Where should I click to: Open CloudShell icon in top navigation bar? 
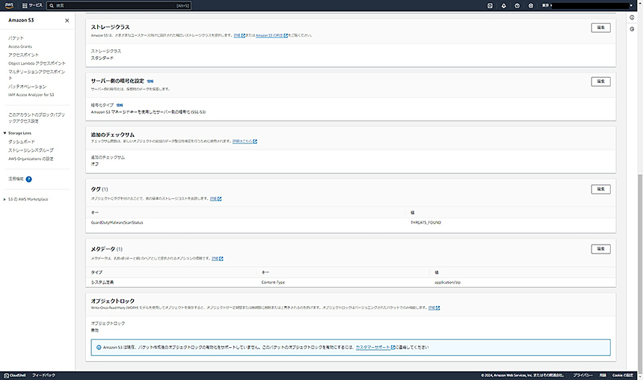pyautogui.click(x=490, y=5)
